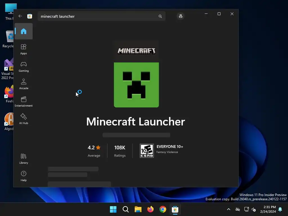This screenshot has width=288, height=216.
Task: Click the 'minecraft launcher' search field
Action: (x=102, y=16)
